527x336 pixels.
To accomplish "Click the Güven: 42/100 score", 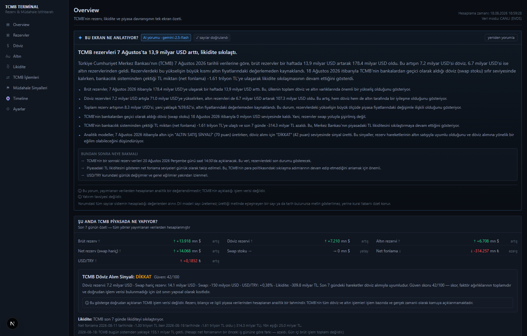I will tap(167, 277).
